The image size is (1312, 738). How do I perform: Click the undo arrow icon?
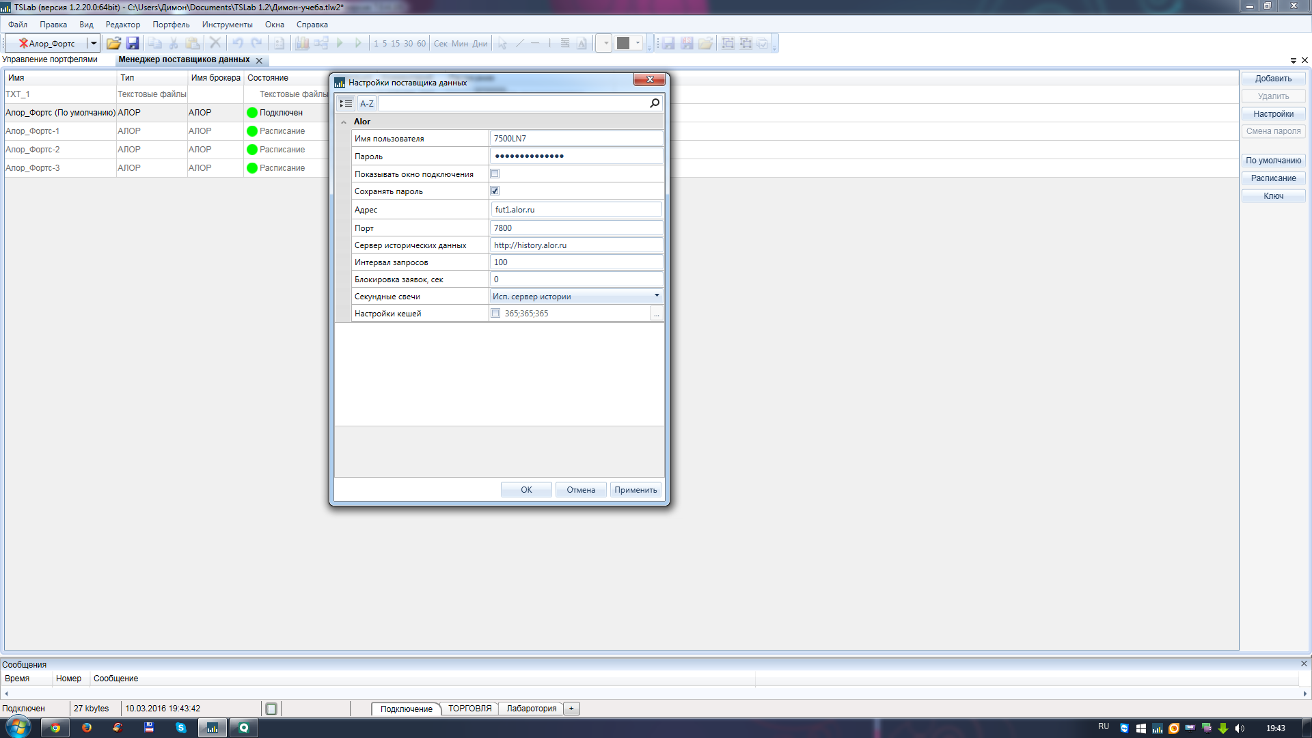coord(237,43)
